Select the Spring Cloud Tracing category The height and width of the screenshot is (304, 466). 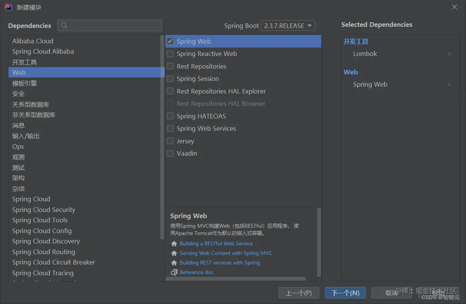tap(84, 273)
